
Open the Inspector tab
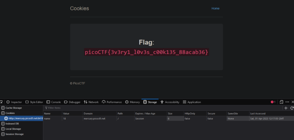tap(14, 102)
